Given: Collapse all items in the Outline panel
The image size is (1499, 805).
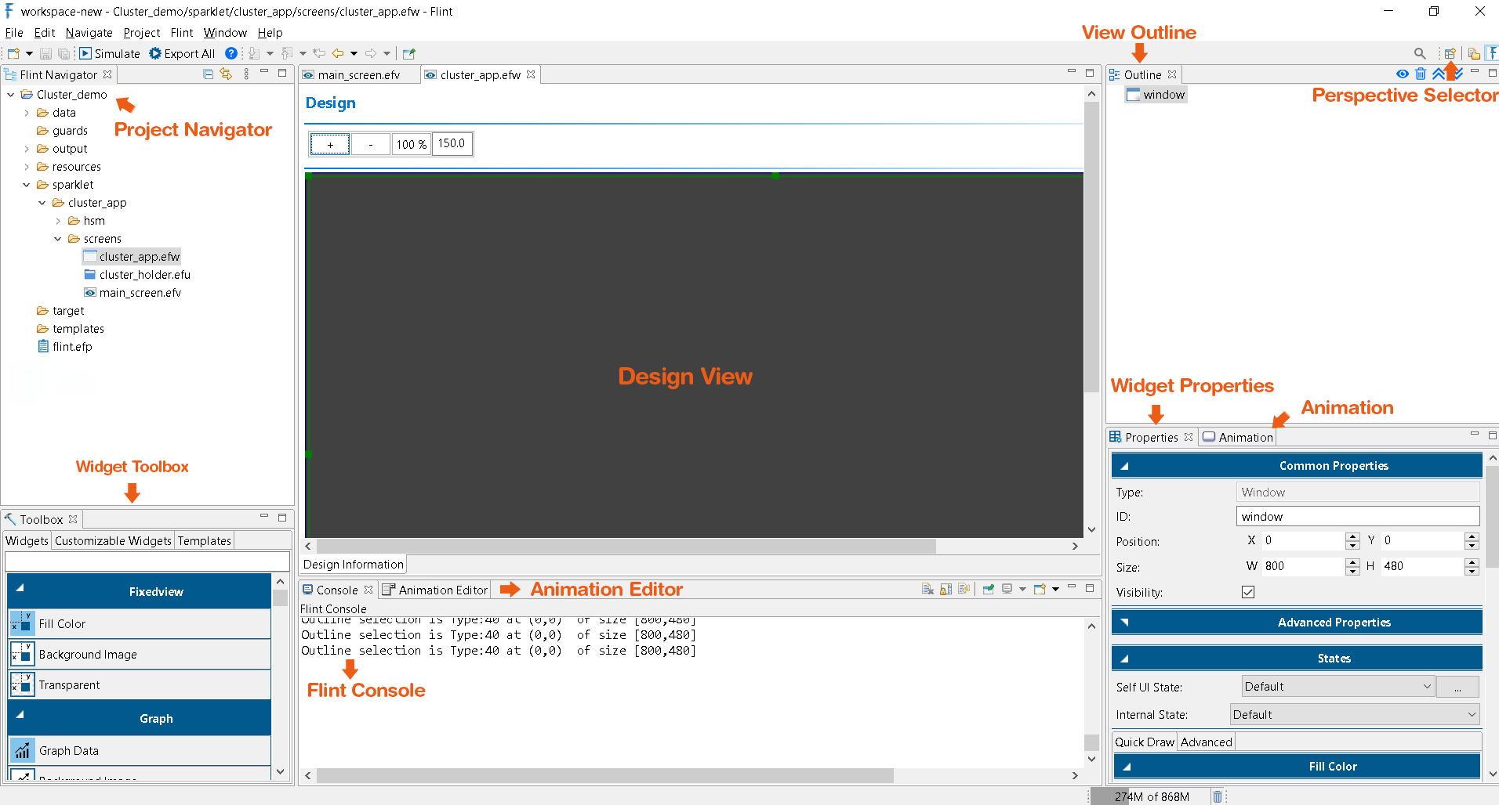Looking at the screenshot, I should (x=1439, y=74).
